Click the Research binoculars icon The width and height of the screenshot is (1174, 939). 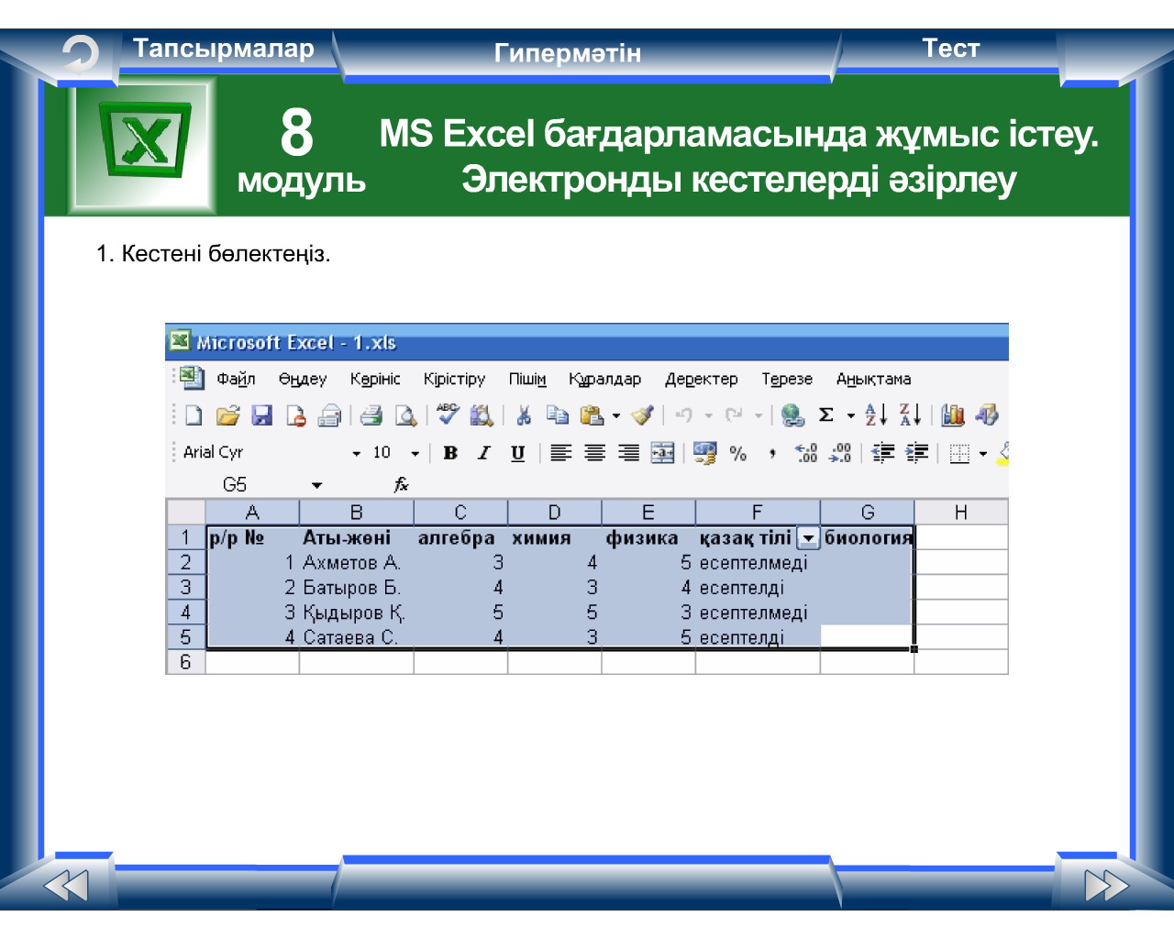click(x=482, y=415)
